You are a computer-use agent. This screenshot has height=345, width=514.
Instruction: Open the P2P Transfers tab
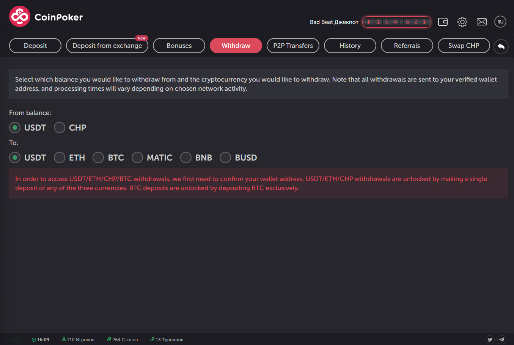pos(293,46)
